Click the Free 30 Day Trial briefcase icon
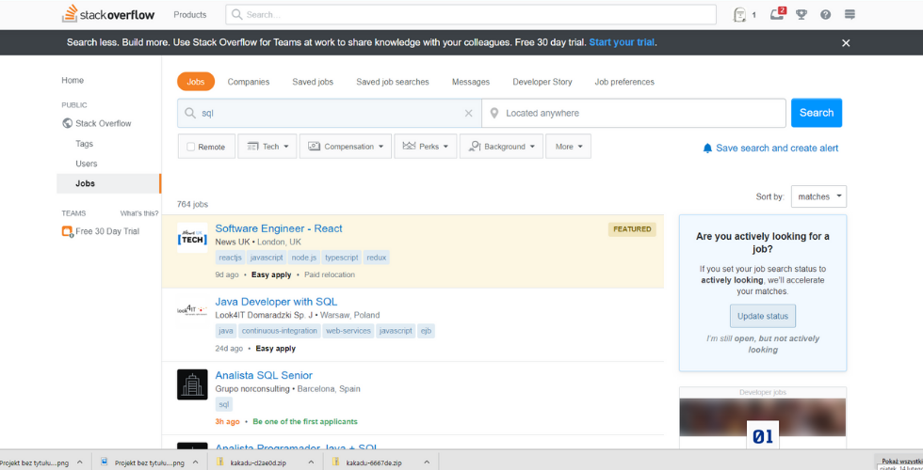923x470 pixels. [x=67, y=231]
